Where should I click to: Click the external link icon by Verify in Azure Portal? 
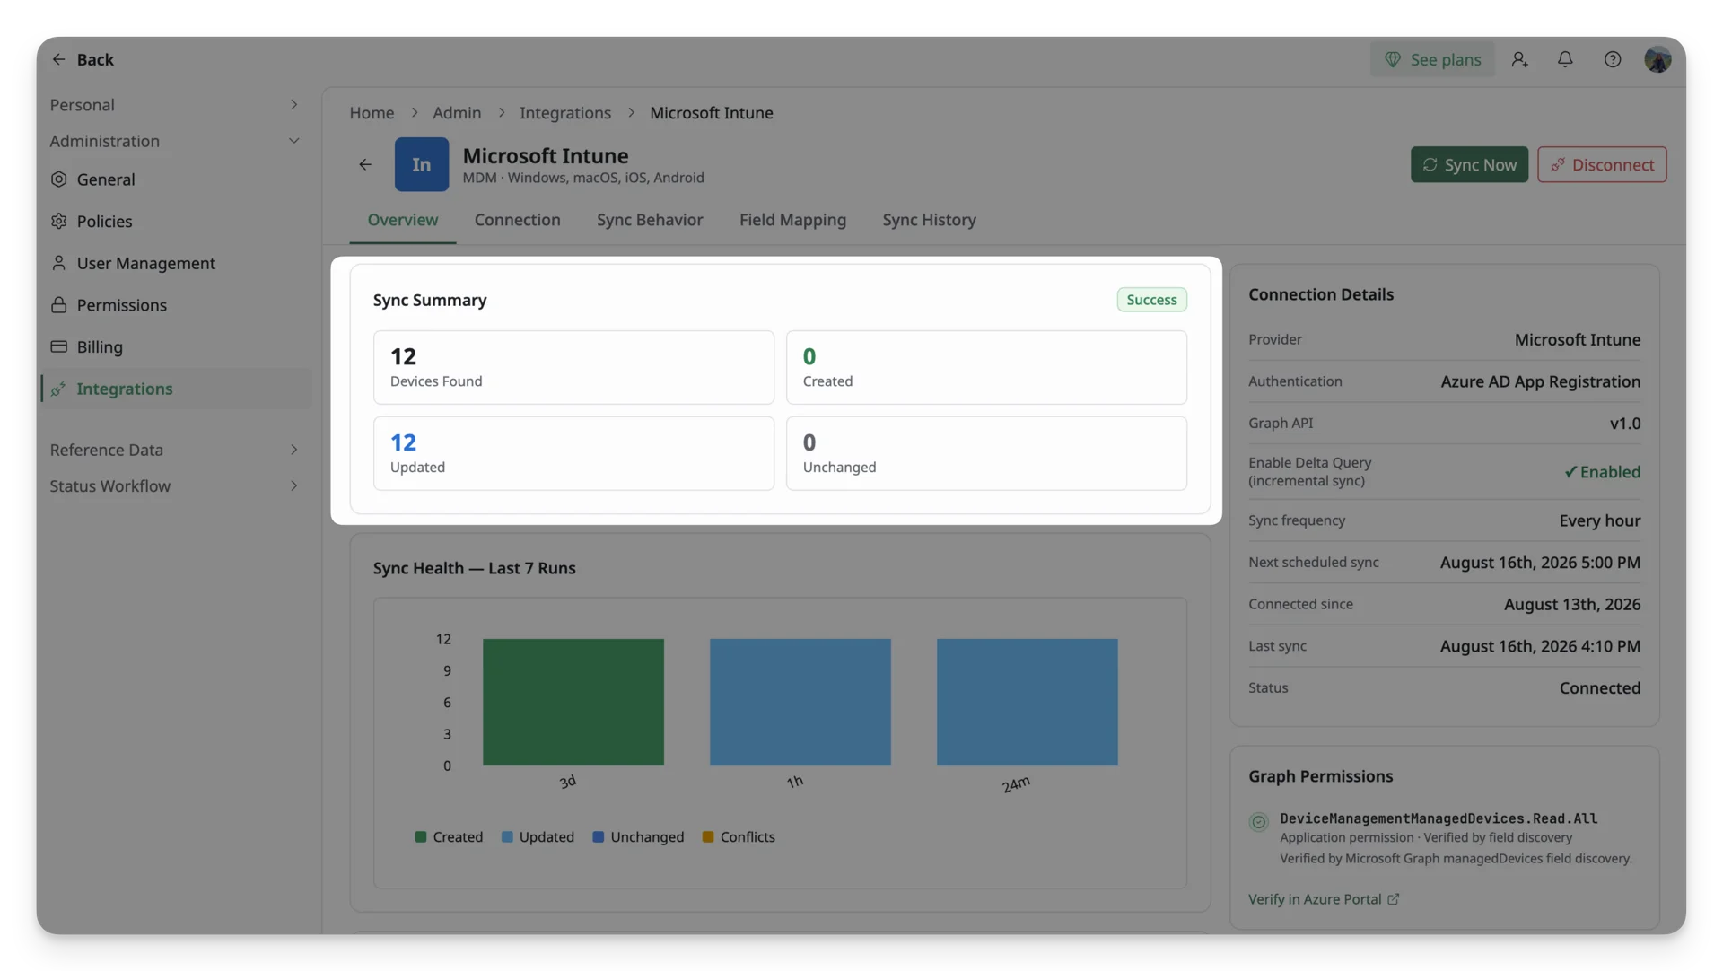click(1393, 899)
